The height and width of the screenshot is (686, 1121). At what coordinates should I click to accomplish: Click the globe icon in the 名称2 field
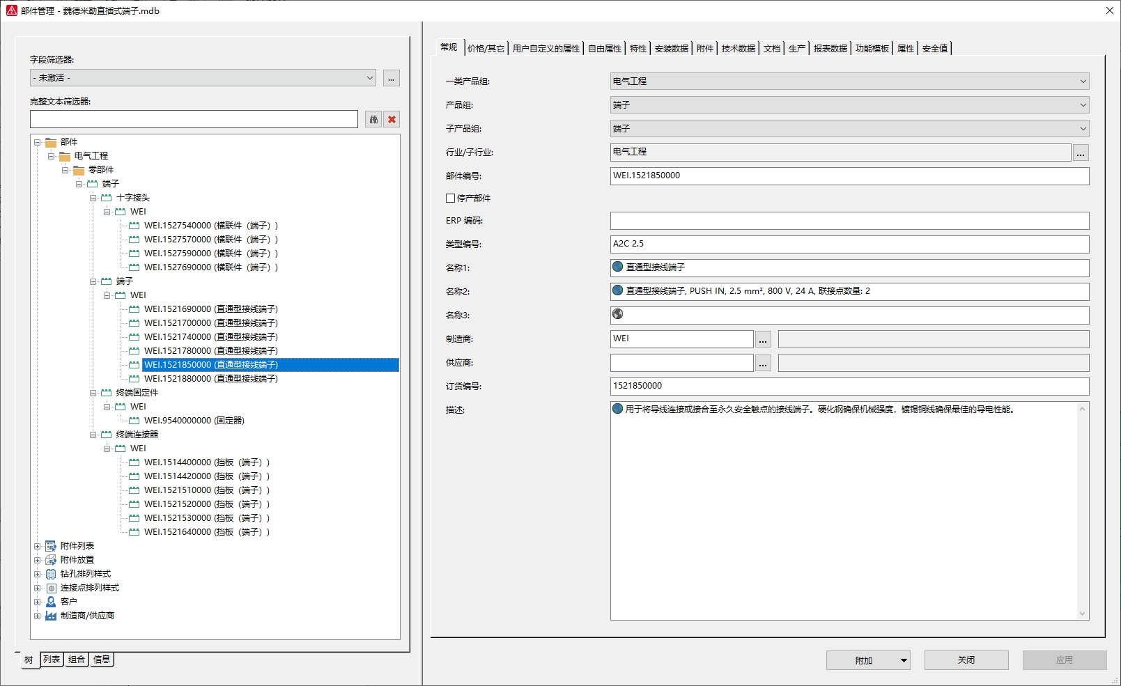pos(617,290)
